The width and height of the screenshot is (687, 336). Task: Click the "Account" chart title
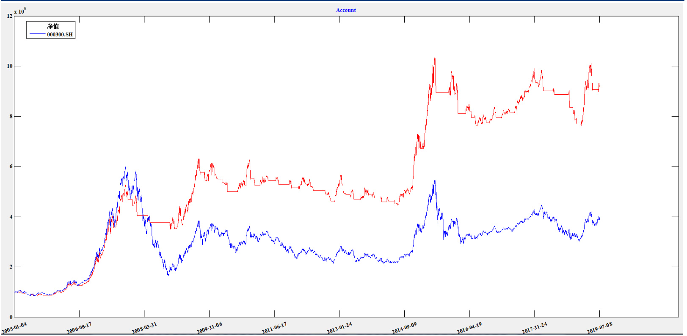(x=346, y=10)
